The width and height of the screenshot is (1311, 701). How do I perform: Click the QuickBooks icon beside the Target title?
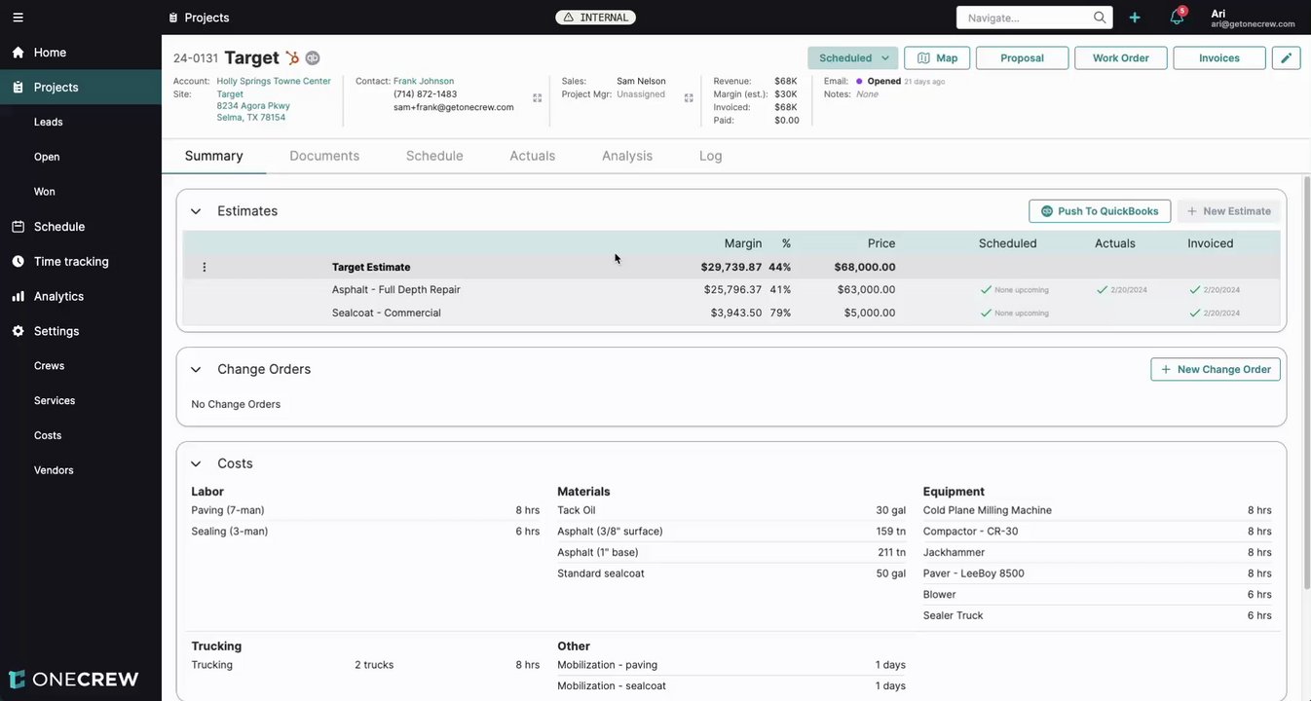click(313, 58)
